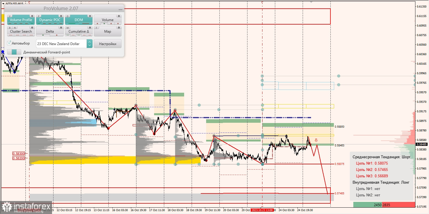
Task: Click the 0.58300 price level label
Action: (x=19, y=154)
